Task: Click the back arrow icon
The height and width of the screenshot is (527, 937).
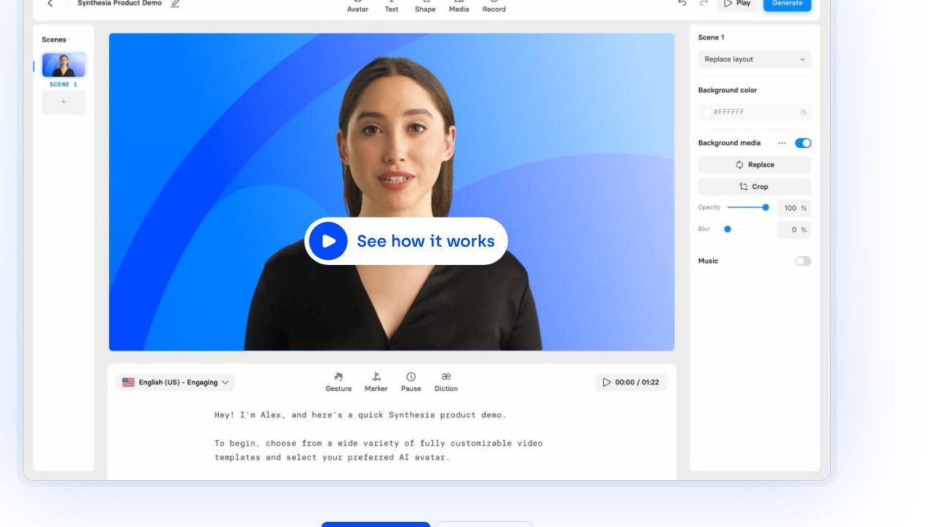Action: pos(51,4)
